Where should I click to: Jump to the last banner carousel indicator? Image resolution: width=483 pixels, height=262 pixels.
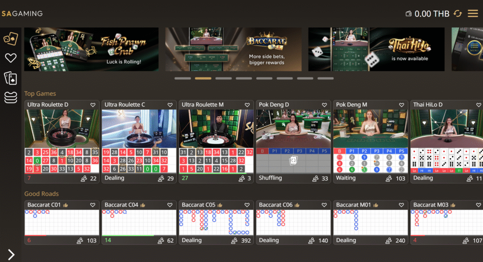[x=325, y=78]
